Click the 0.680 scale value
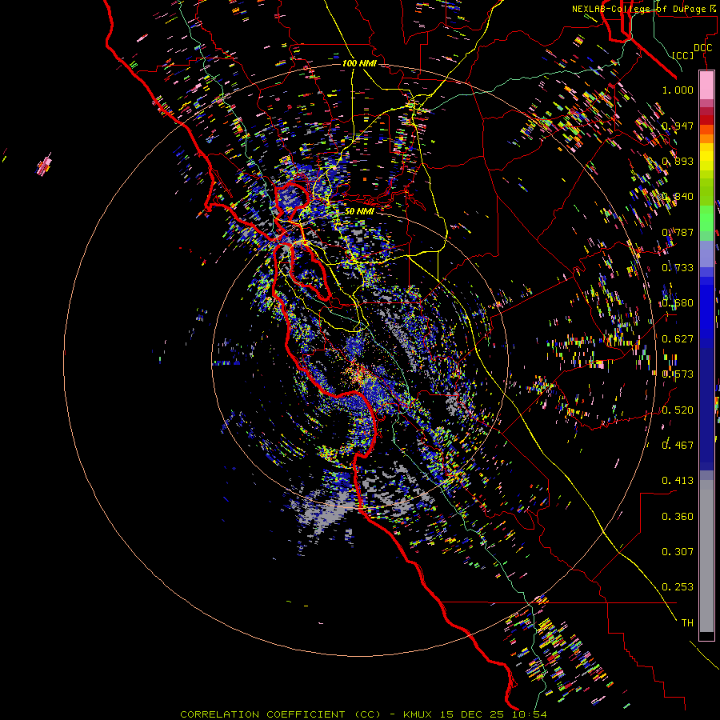 678,303
